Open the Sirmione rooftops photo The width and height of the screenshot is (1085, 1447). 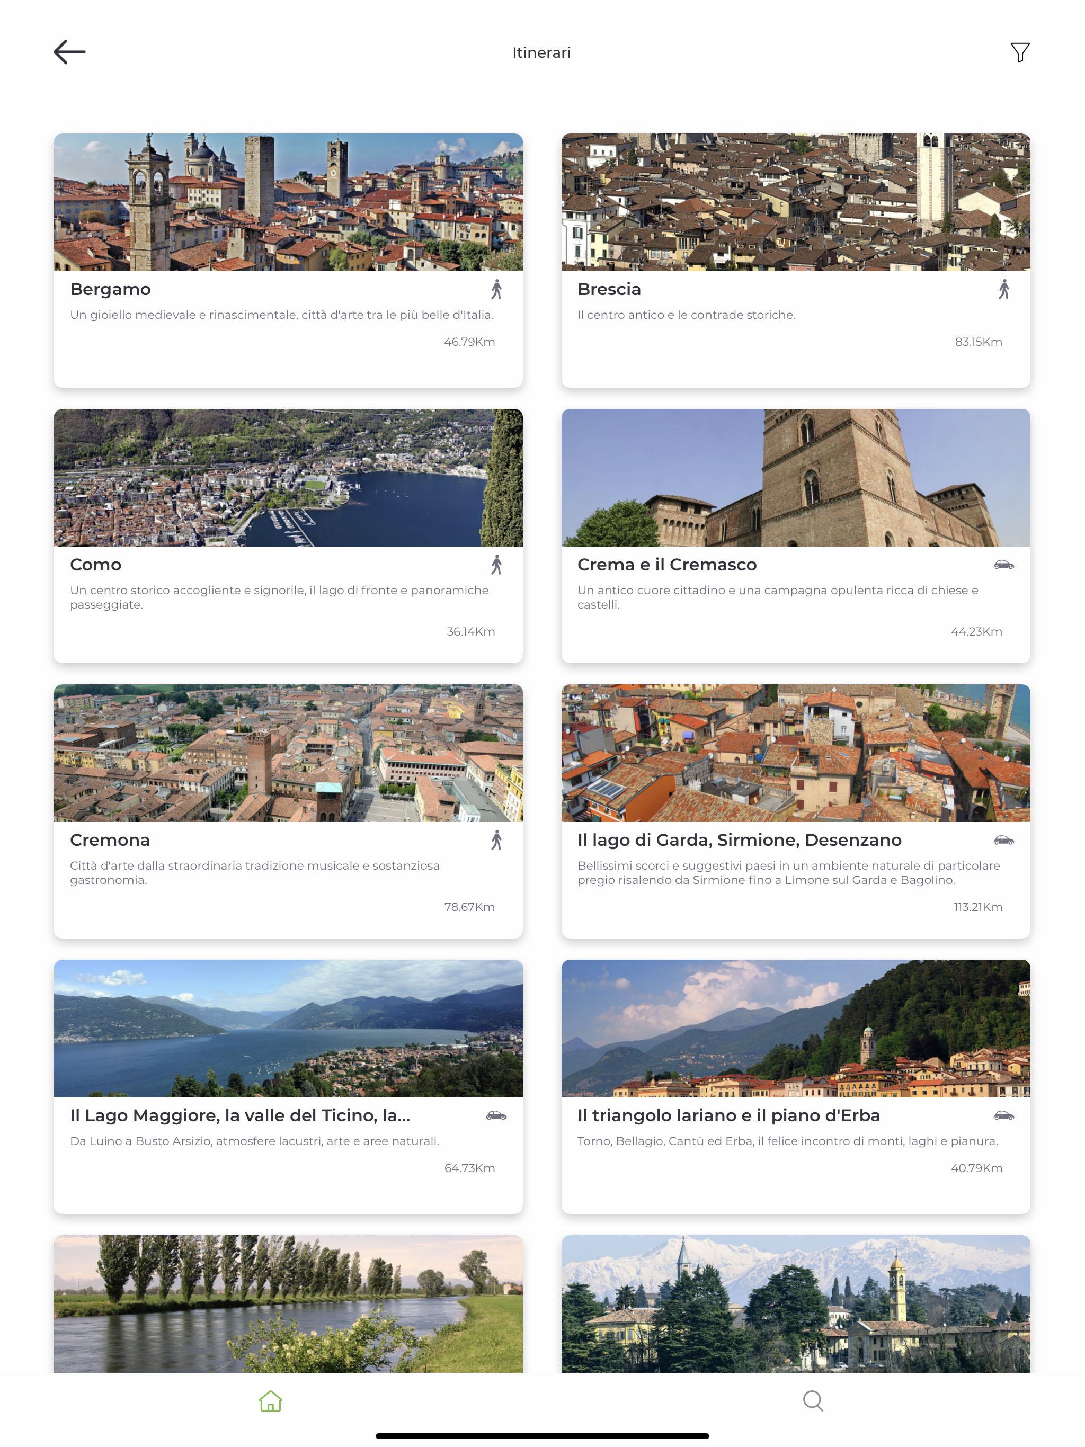coord(795,753)
